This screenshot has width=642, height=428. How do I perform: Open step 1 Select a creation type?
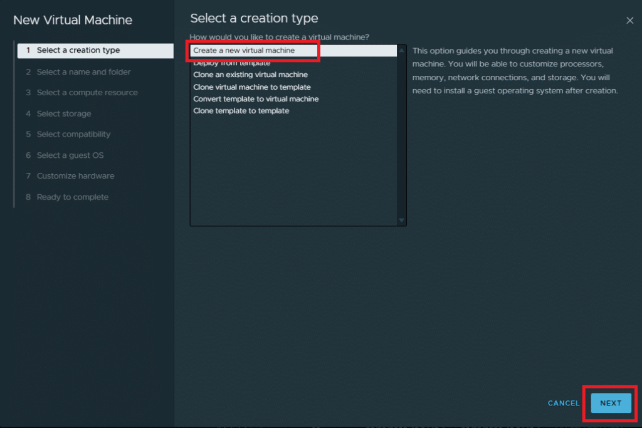78,50
